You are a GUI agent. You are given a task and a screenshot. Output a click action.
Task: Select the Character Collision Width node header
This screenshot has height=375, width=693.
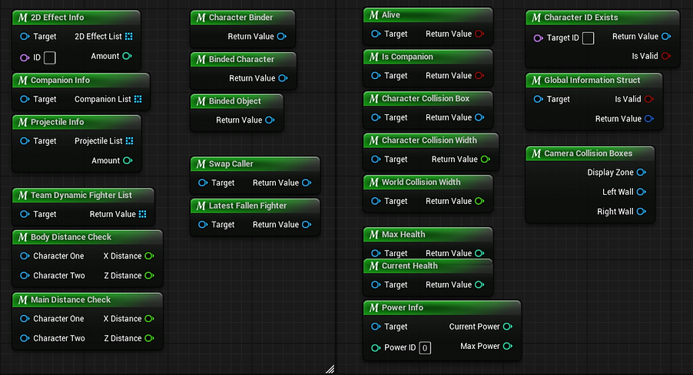tap(431, 141)
